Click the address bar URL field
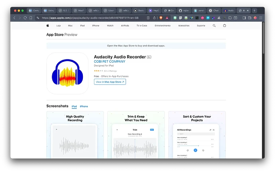Screen dimensions: 275x172 90,18
